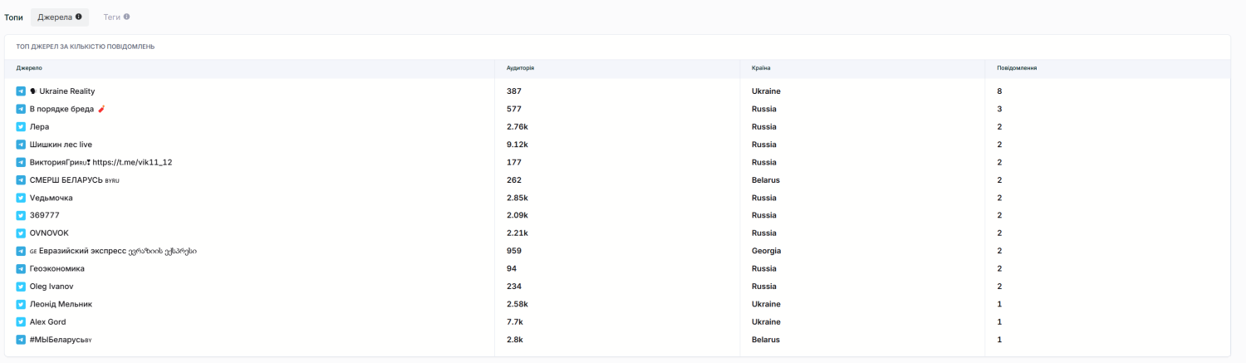Open the В порядке бреда source
Viewport: 1246px width, 363px height.
point(61,109)
